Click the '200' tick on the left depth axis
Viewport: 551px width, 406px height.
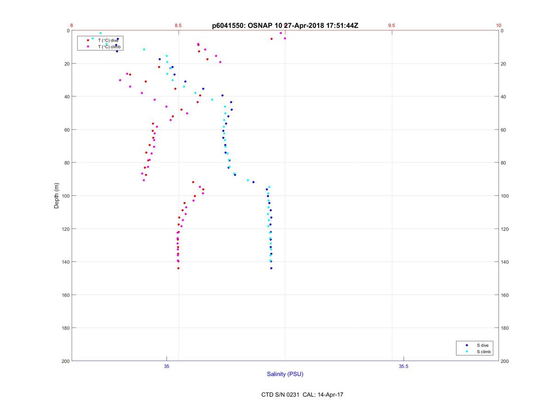point(65,361)
